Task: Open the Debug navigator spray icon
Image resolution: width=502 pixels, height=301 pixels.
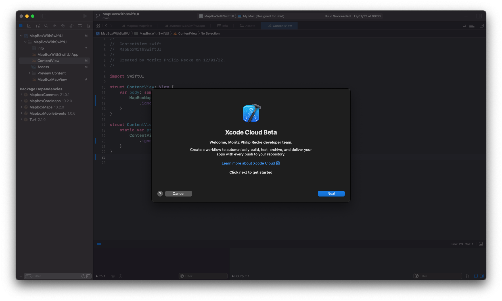Action: point(72,26)
